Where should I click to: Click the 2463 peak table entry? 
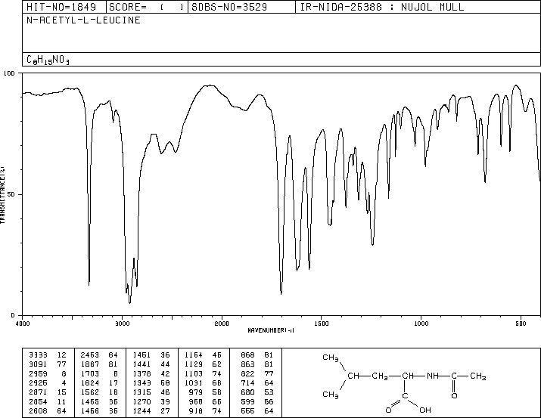pyautogui.click(x=90, y=355)
